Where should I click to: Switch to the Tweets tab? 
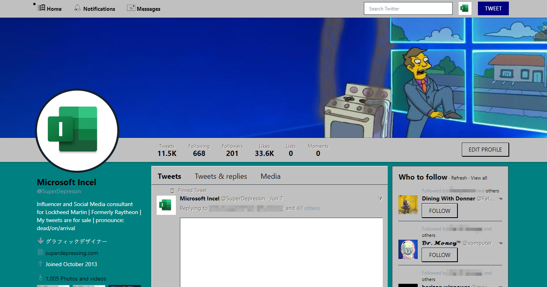point(169,176)
